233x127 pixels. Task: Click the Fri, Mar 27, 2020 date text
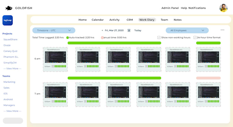tap(114, 30)
